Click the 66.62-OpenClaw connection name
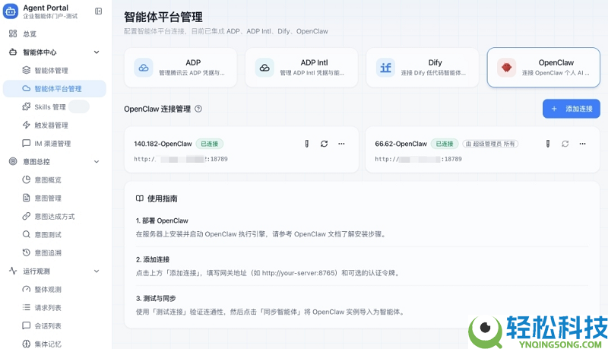 401,144
